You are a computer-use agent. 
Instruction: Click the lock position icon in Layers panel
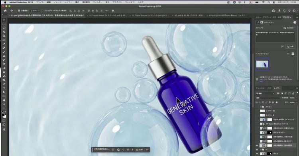269,102
